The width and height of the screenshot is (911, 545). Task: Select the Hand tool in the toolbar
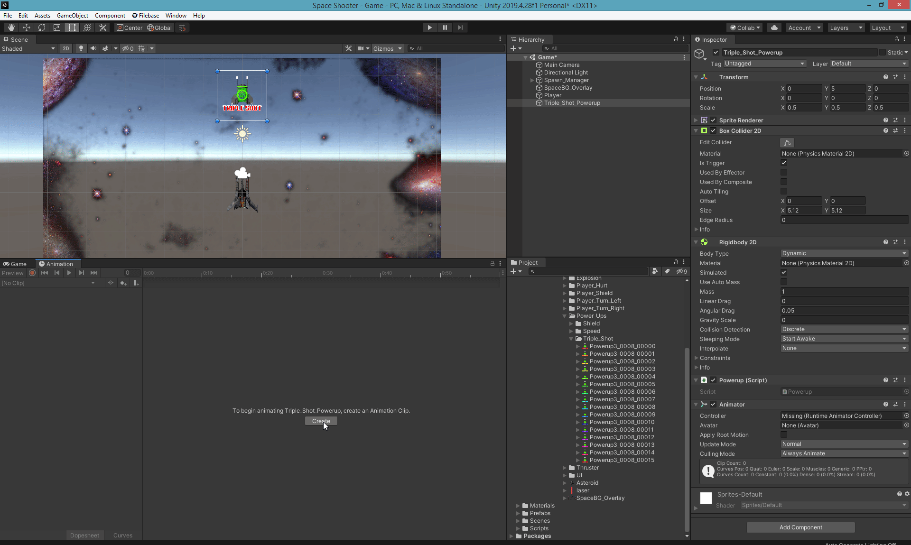pos(11,28)
